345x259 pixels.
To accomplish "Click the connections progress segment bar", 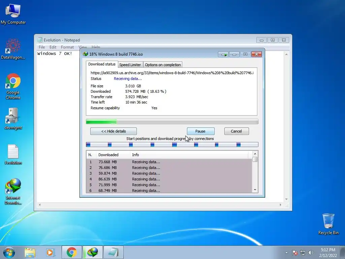I will tap(172, 144).
